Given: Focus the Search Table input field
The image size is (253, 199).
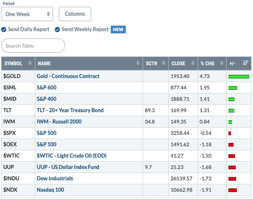Looking at the screenshot, I should [x=33, y=46].
